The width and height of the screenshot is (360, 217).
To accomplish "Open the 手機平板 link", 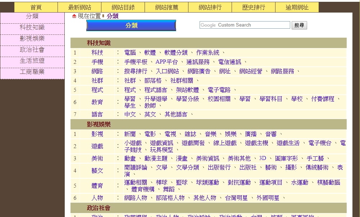I will pyautogui.click(x=136, y=62).
